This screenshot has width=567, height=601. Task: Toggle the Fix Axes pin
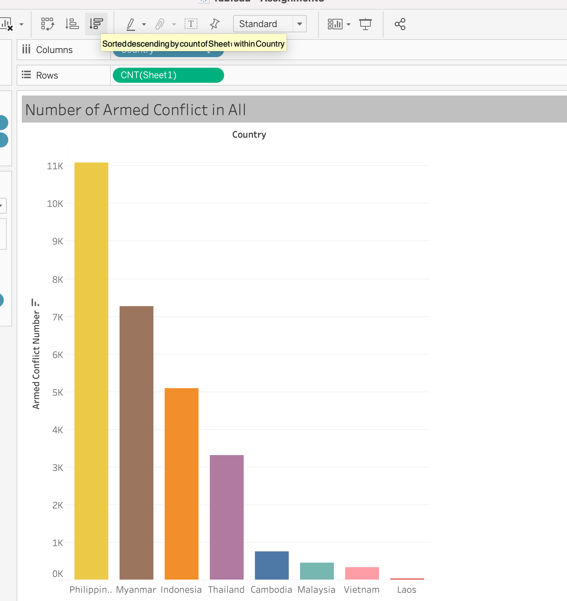(214, 24)
